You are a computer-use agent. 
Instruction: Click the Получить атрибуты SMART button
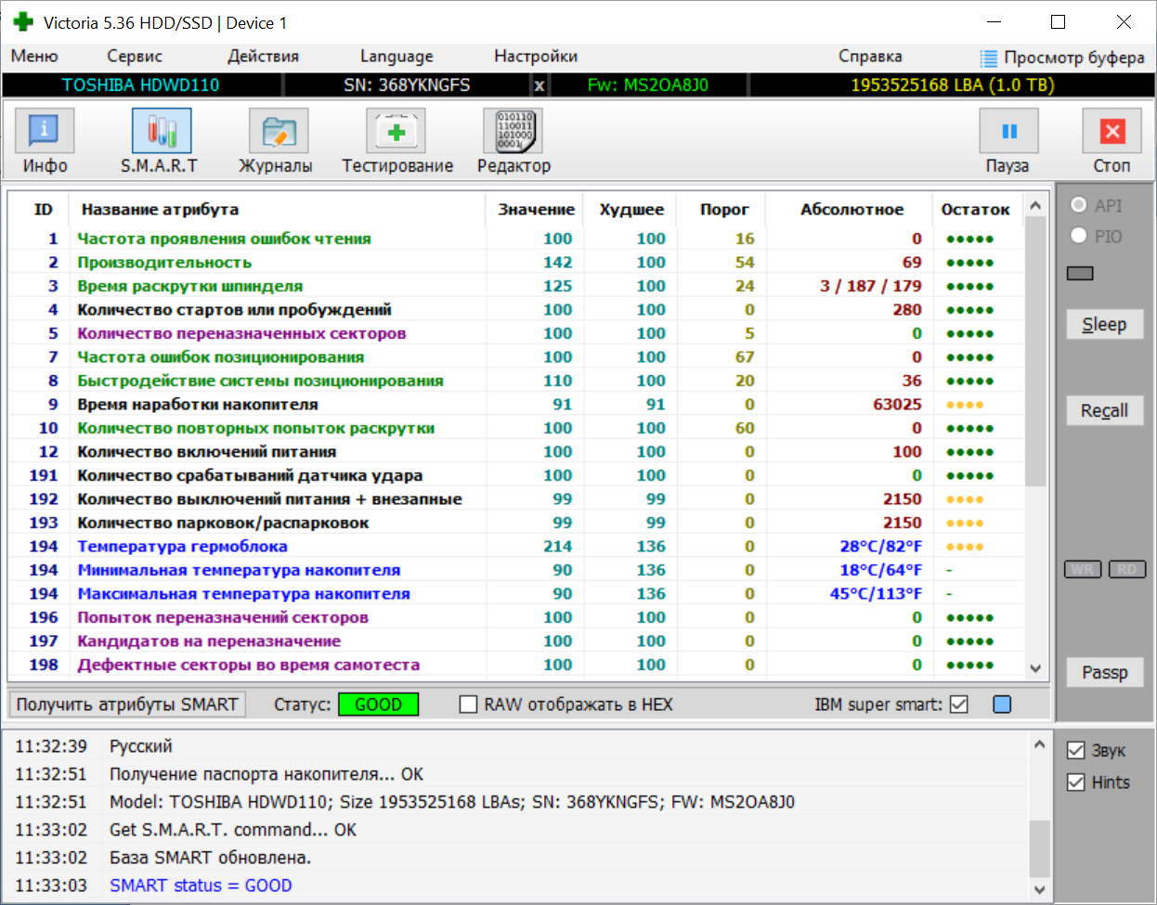(126, 705)
